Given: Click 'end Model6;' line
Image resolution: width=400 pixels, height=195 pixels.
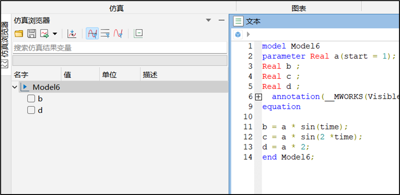Looking at the screenshot, I should click(288, 157).
